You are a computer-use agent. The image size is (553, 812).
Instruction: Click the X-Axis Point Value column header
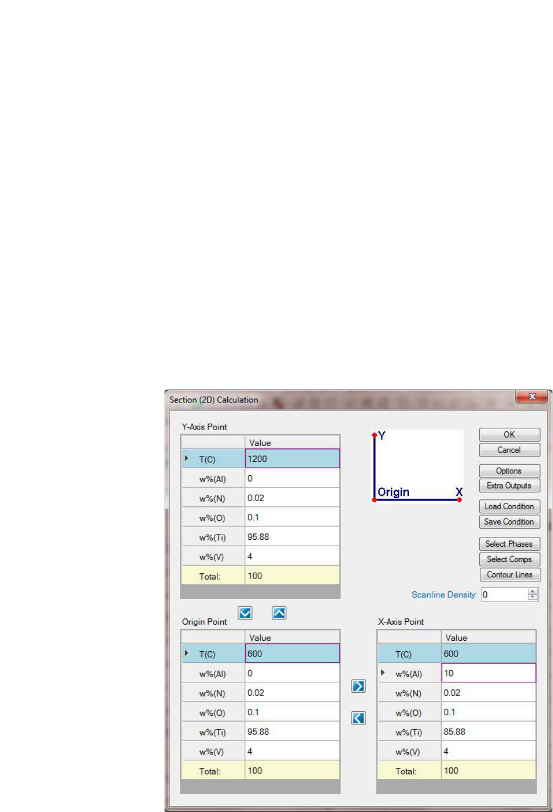[489, 637]
